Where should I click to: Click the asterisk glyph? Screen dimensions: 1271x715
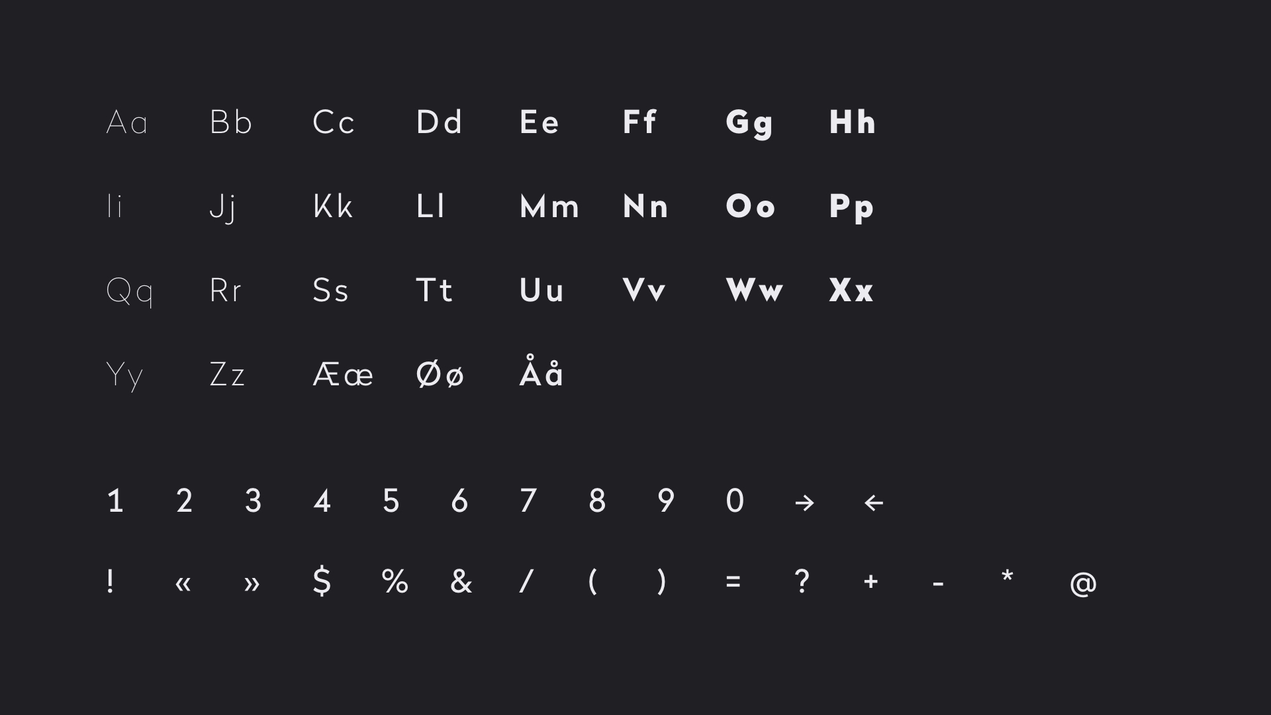pos(1007,576)
